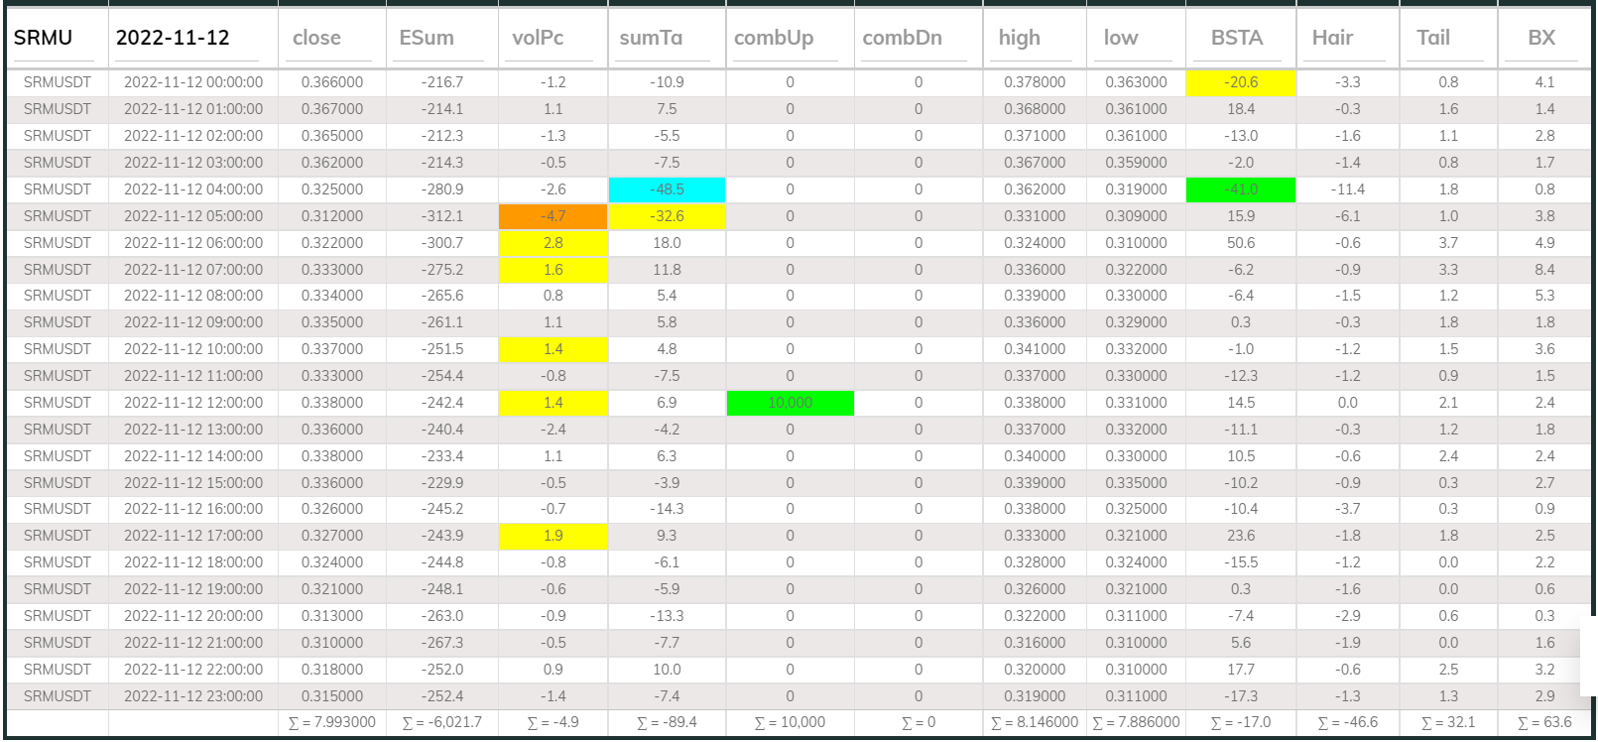Image resolution: width=1598 pixels, height=742 pixels.
Task: Click the combUp column header
Action: click(x=774, y=38)
